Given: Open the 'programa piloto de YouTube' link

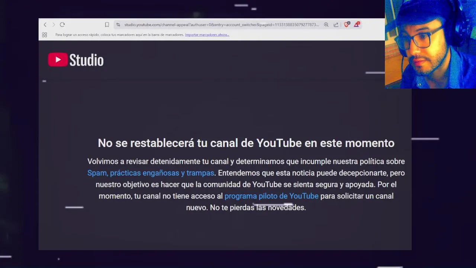Looking at the screenshot, I should pyautogui.click(x=271, y=196).
